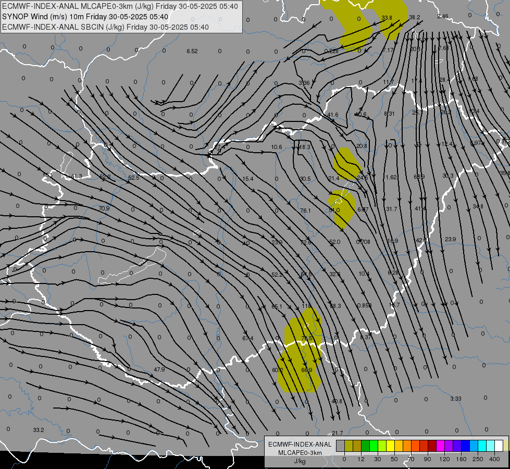Click the legend scale label 160

pyautogui.click(x=461, y=459)
